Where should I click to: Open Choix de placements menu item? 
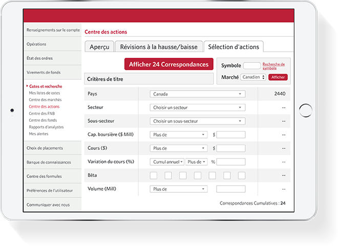[53, 148]
